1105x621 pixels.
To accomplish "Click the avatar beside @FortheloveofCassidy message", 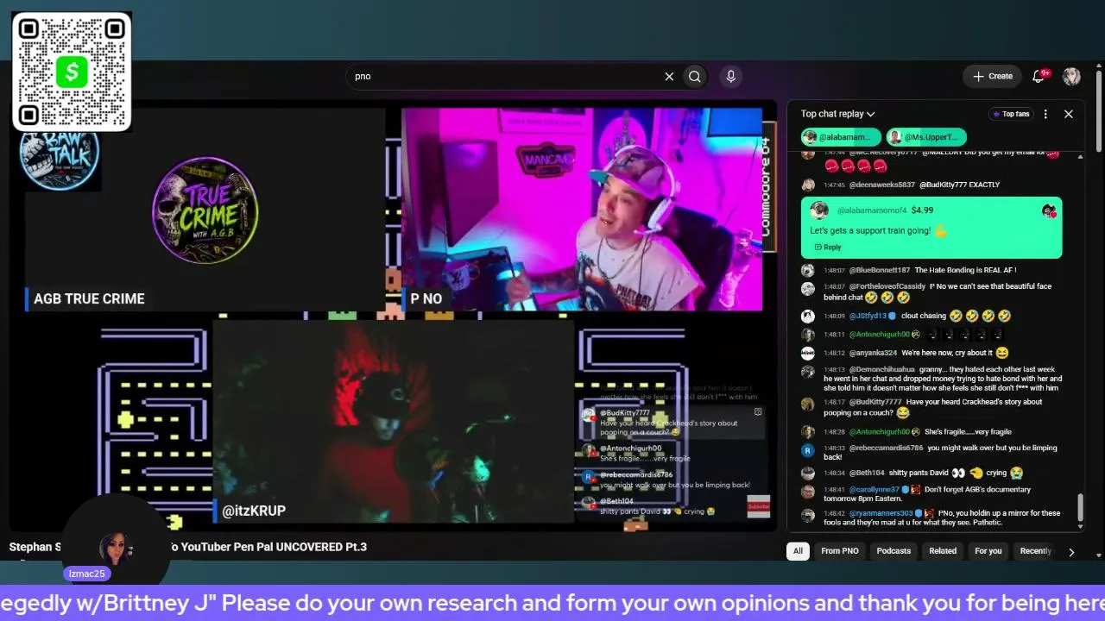I will 808,289.
